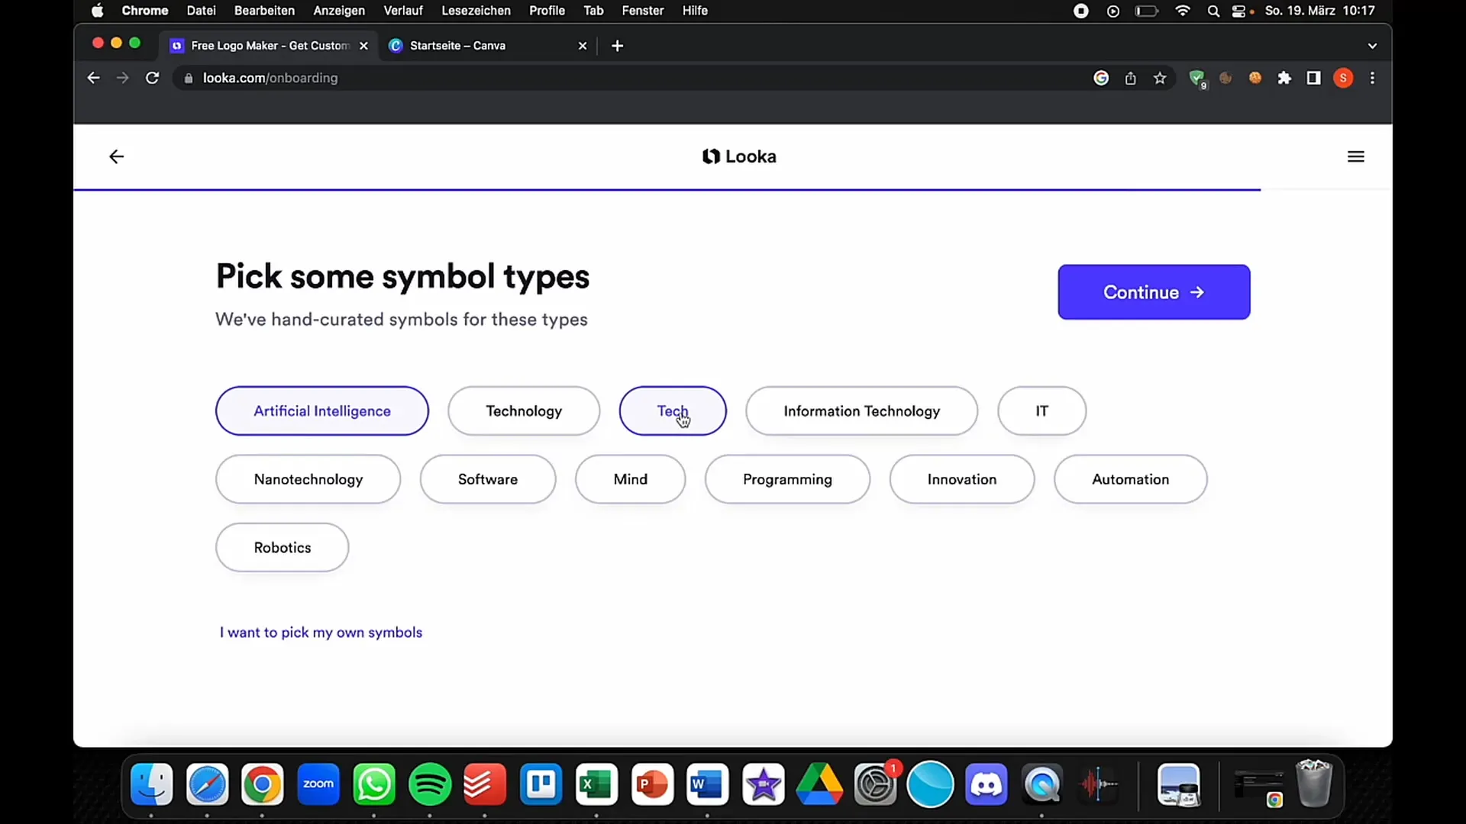The width and height of the screenshot is (1466, 824).
Task: Expand browser tab options with plus button
Action: (616, 45)
